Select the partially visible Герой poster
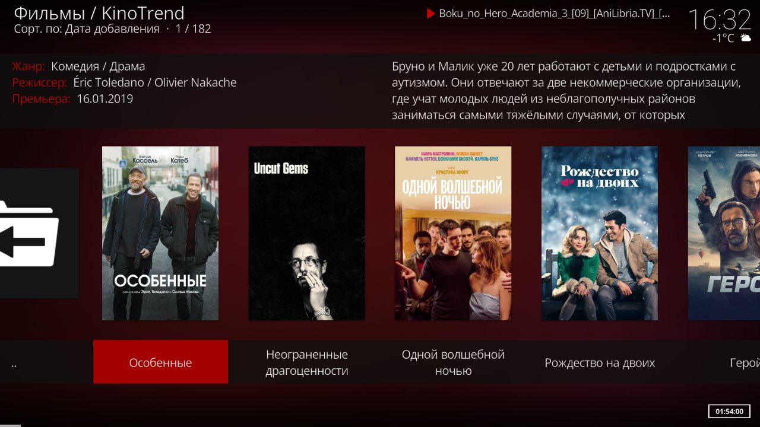 724,233
